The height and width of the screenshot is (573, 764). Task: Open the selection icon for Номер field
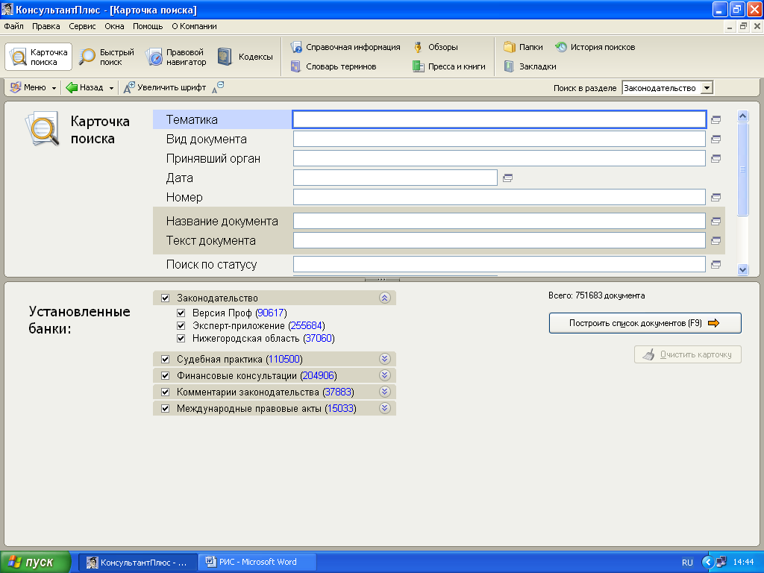click(716, 197)
